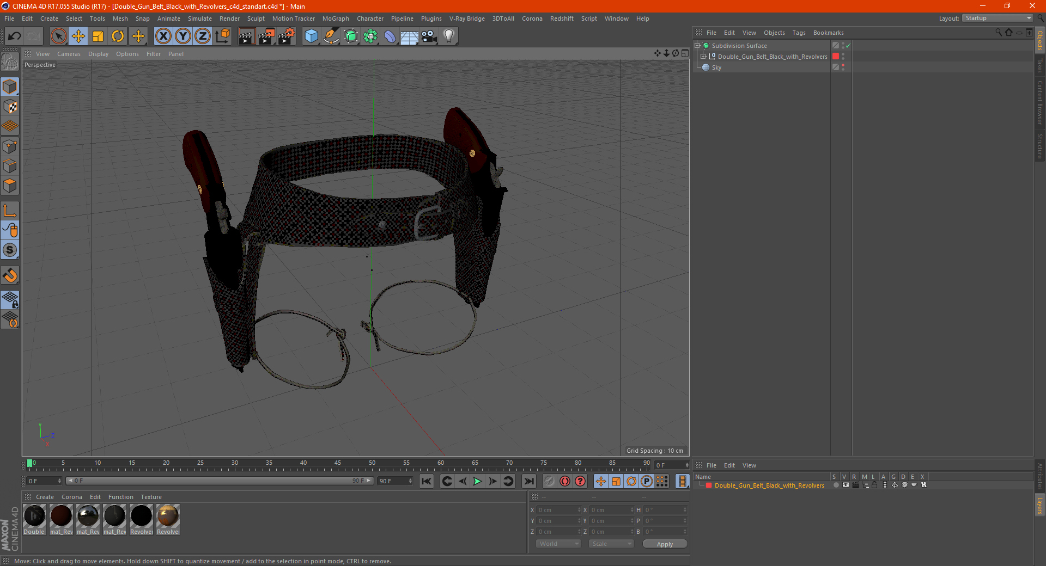This screenshot has height=566, width=1046.
Task: Open viewport Display menu
Action: (98, 54)
